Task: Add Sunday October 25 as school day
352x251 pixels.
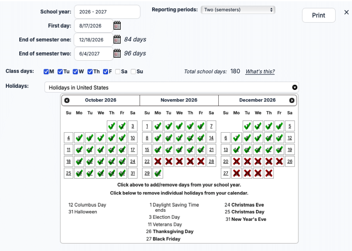Action: [x=68, y=173]
